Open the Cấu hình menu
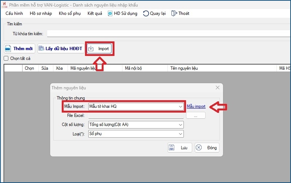This screenshot has width=291, height=183. point(14,13)
